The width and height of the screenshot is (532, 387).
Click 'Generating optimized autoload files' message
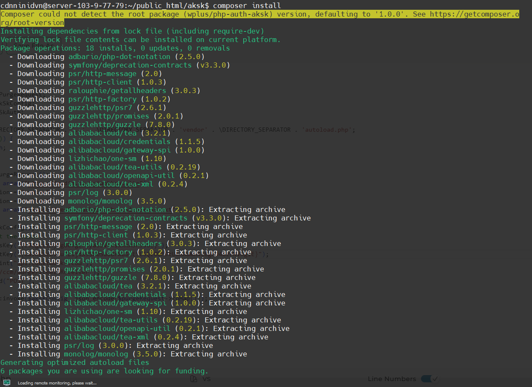[75, 362]
